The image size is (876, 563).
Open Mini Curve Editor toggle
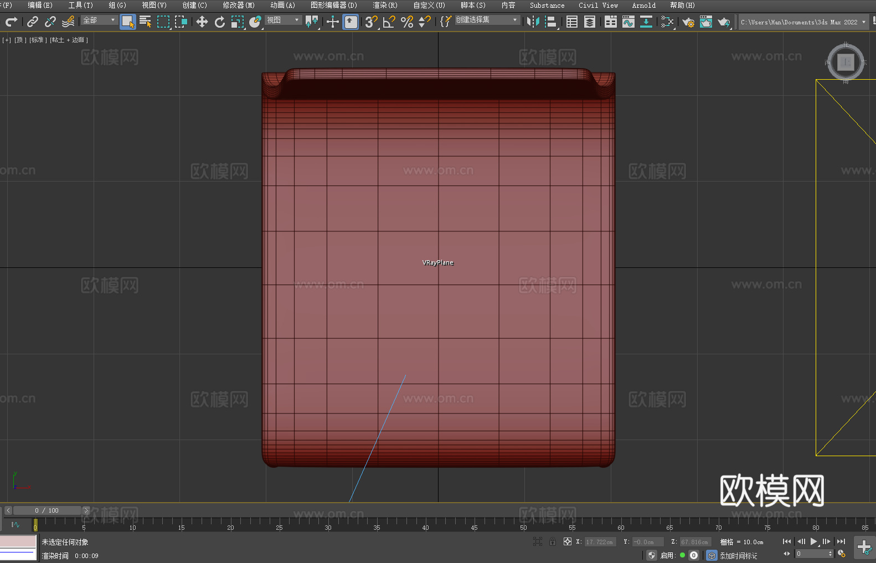16,524
